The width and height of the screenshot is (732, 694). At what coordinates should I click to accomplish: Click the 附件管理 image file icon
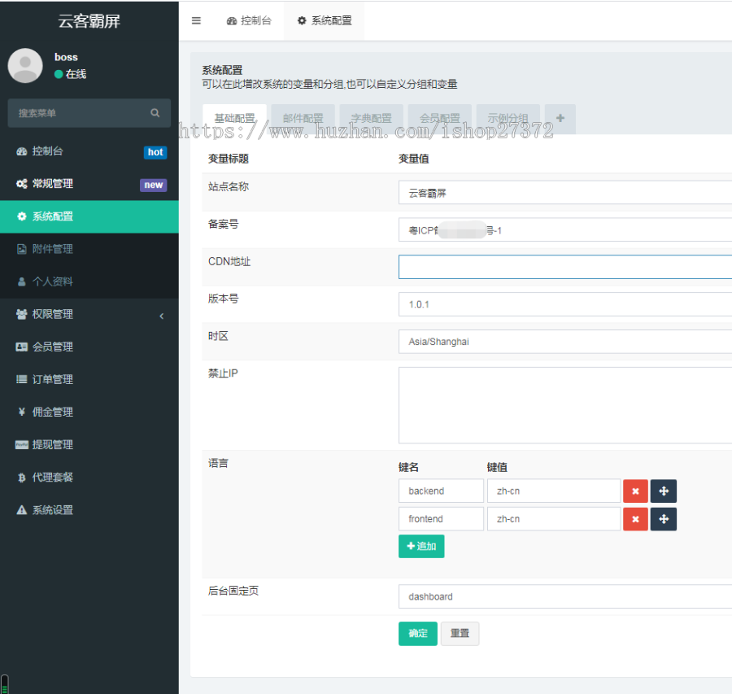[21, 249]
